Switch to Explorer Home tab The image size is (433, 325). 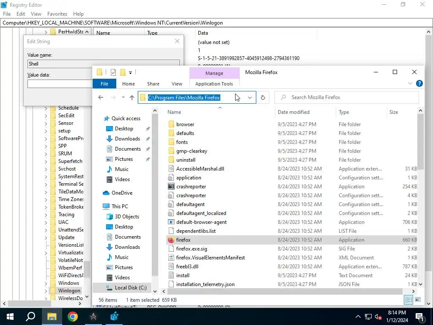point(129,84)
